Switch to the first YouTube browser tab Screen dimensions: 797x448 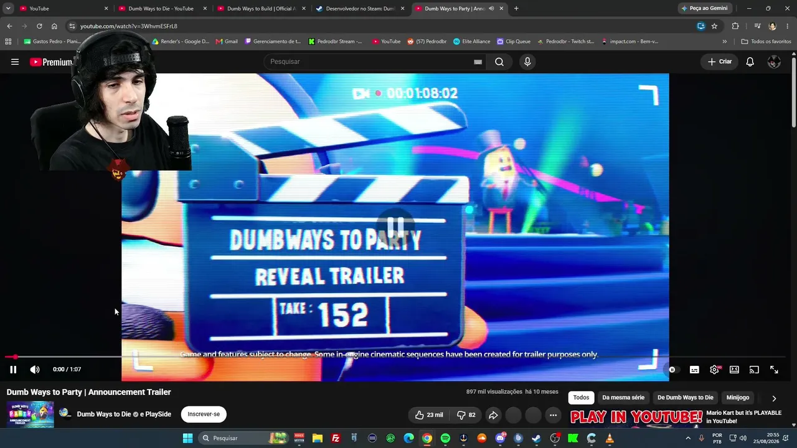(x=64, y=9)
